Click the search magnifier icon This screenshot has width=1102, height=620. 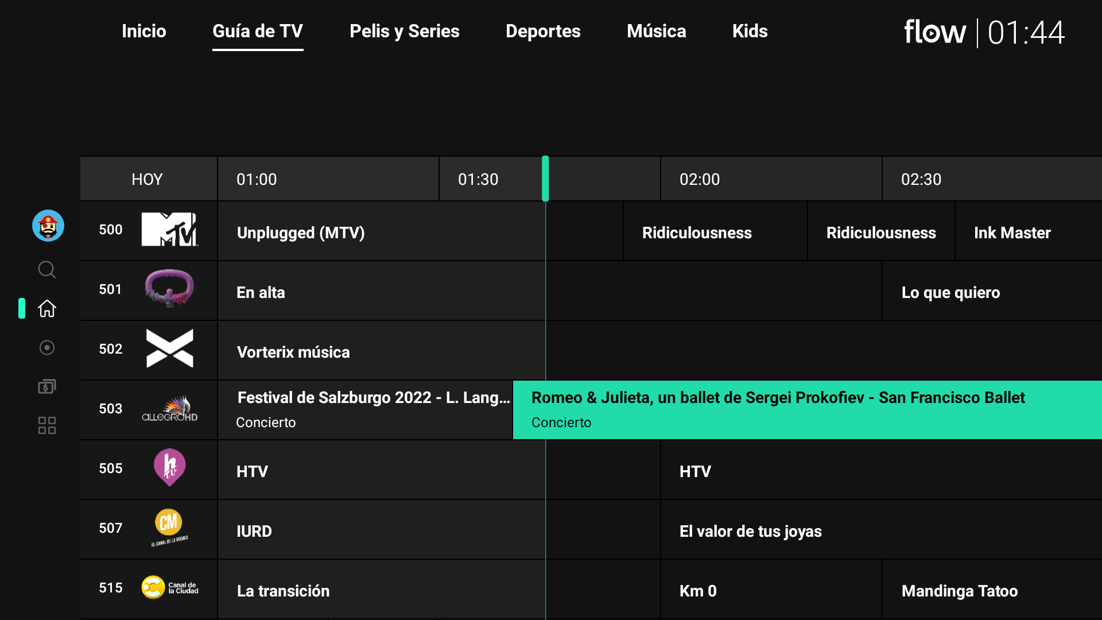(x=47, y=269)
